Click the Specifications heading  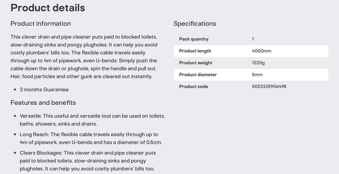pos(195,23)
